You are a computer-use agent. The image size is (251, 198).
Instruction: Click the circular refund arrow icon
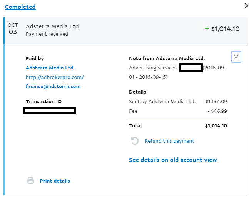[x=135, y=141]
